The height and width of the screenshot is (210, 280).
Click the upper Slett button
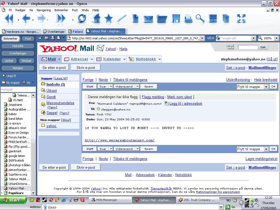[x=90, y=86]
